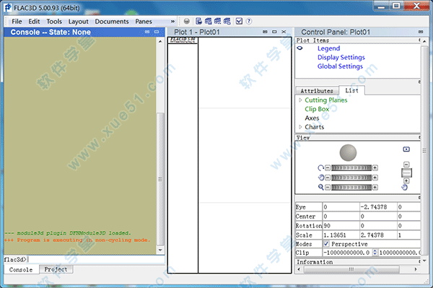This screenshot has height=288, width=433.
Task: Click the magnifier zoom icon
Action: (x=321, y=187)
